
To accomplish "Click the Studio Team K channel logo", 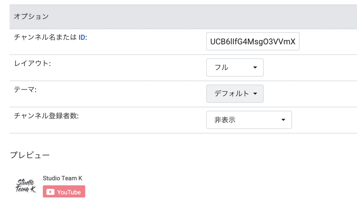I will click(26, 186).
